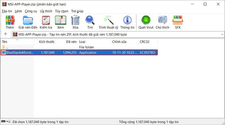This screenshot has height=125, width=225.
Task: Close the WinRAR window
Action: pyautogui.click(x=218, y=4)
